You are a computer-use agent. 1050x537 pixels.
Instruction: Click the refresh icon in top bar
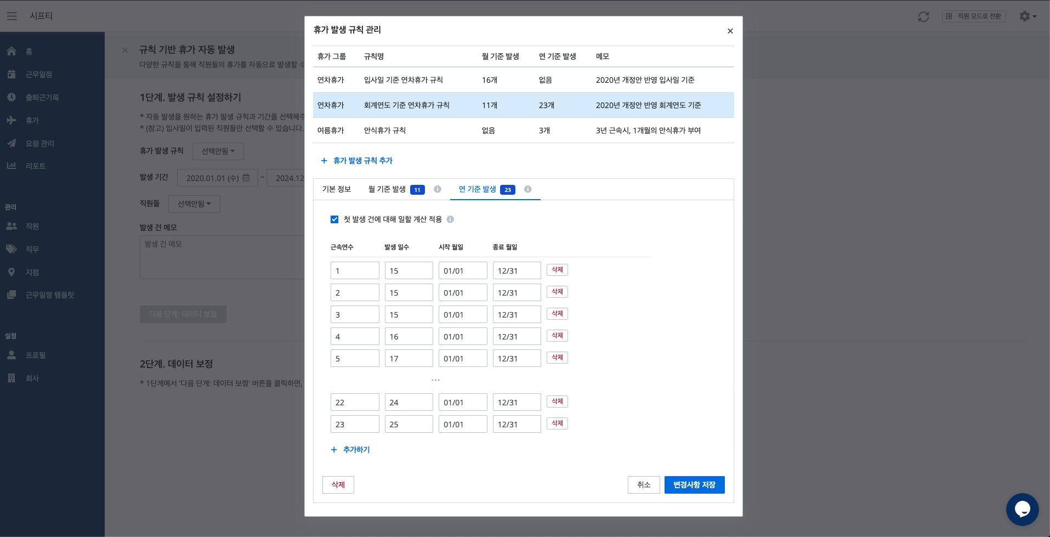(x=923, y=16)
